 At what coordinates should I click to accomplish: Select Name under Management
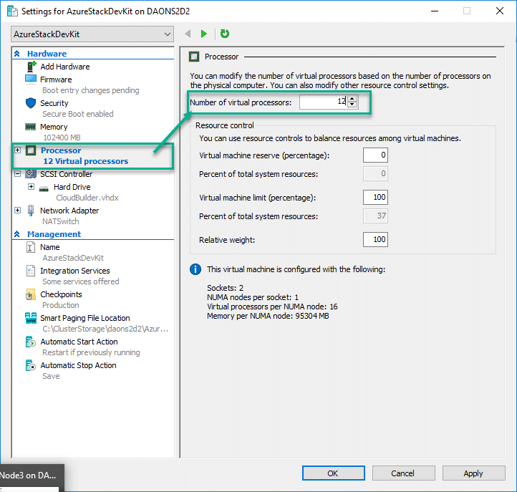(x=50, y=247)
